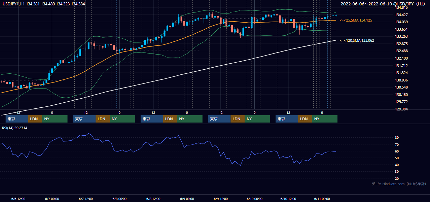The width and height of the screenshot is (430, 202).
Task: Select the 120 SMA label 133.062
Action: tap(357, 40)
